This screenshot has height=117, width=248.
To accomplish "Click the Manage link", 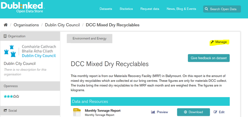I will [219, 42].
